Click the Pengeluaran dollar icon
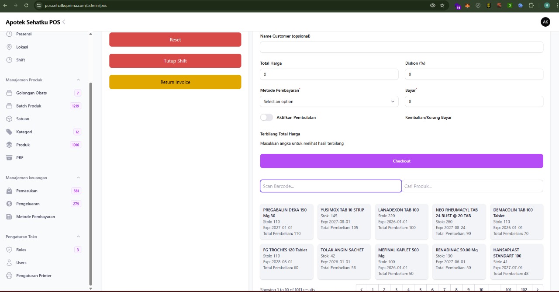 9,204
